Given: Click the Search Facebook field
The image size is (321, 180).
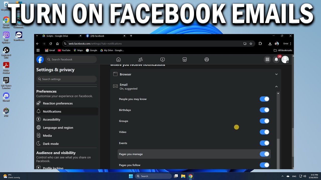Looking at the screenshot, I should (x=71, y=59).
